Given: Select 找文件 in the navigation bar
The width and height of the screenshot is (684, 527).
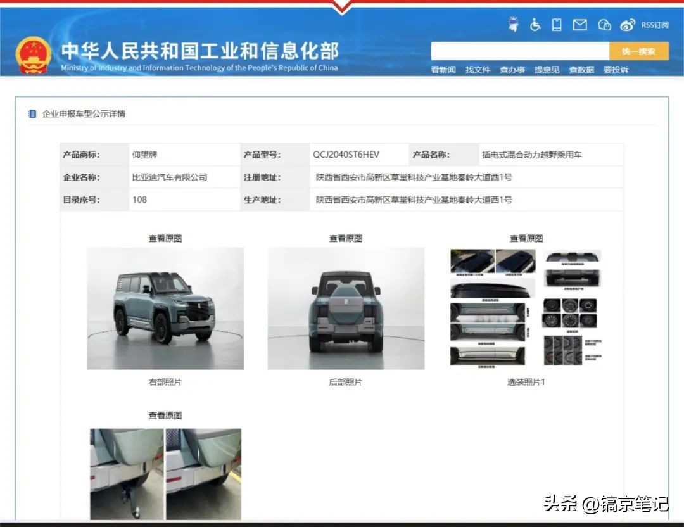Looking at the screenshot, I should point(479,70).
